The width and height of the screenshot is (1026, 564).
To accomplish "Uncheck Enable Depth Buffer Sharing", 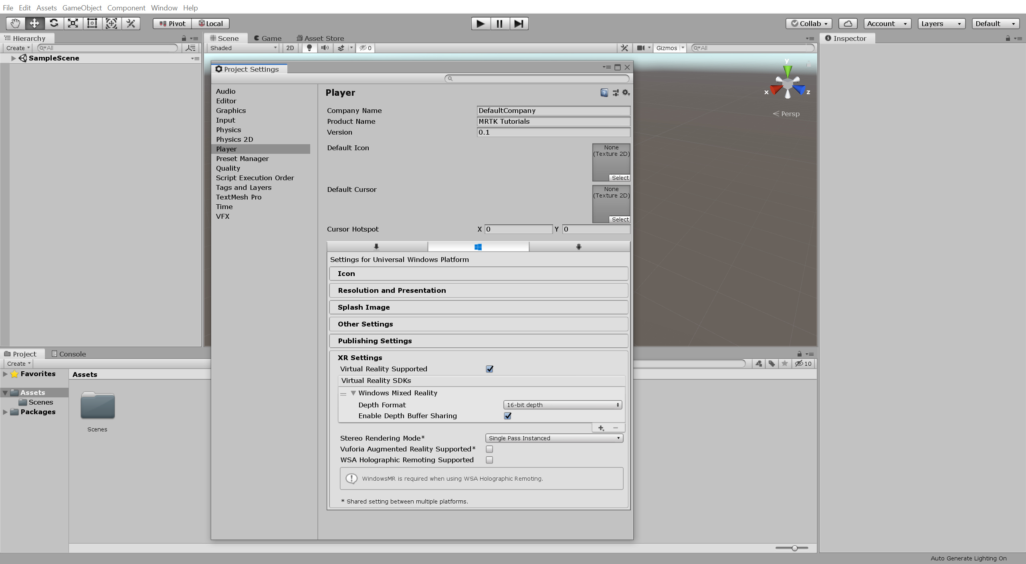I will coord(508,416).
